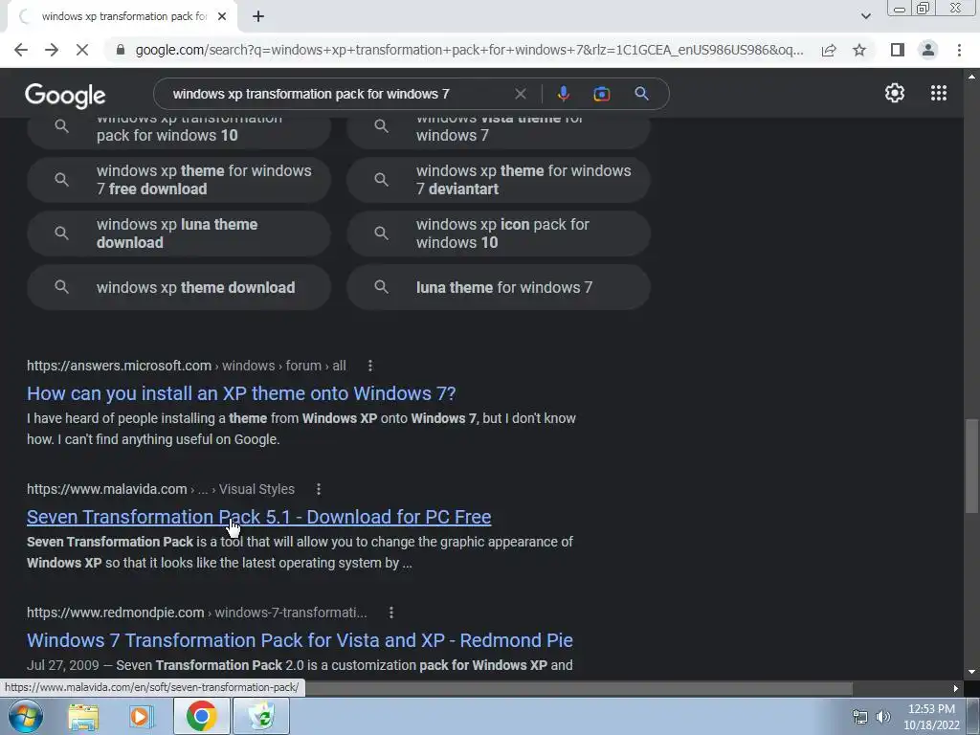Go forward in browser history
Viewport: 980px width, 735px height.
[x=52, y=50]
